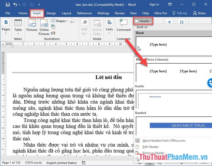Click the Sign in link

click(154, 5)
